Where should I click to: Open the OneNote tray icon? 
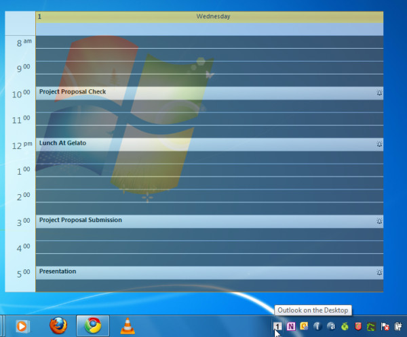tap(291, 326)
